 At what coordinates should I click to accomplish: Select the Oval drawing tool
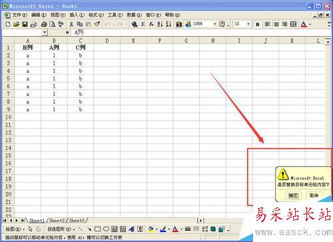106,229
